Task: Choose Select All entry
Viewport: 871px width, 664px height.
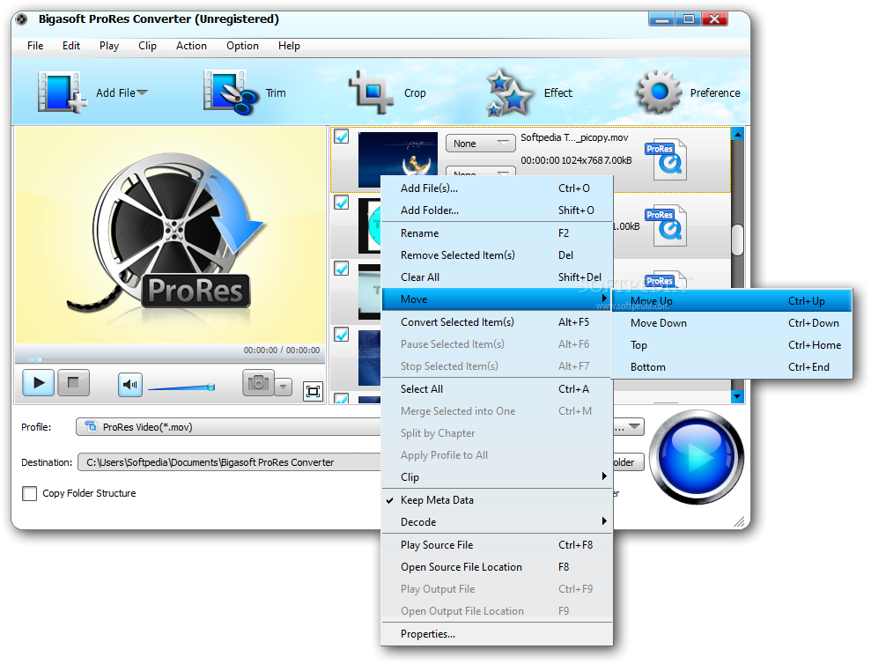Action: [x=497, y=389]
